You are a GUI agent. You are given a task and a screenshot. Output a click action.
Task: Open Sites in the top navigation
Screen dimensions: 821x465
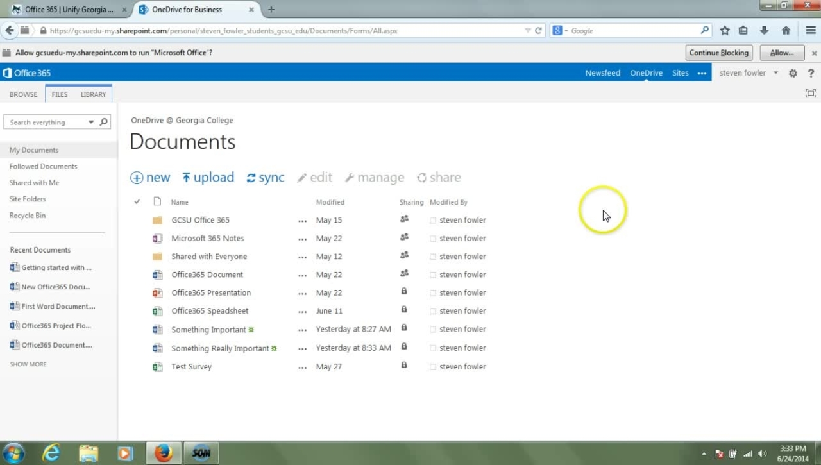(x=681, y=73)
